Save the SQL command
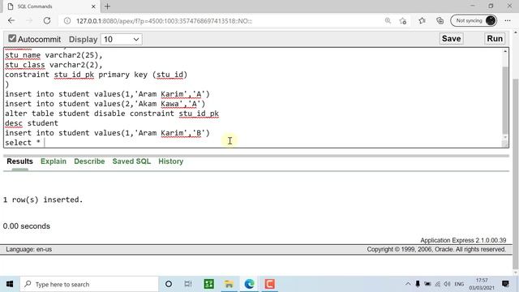 coord(451,39)
